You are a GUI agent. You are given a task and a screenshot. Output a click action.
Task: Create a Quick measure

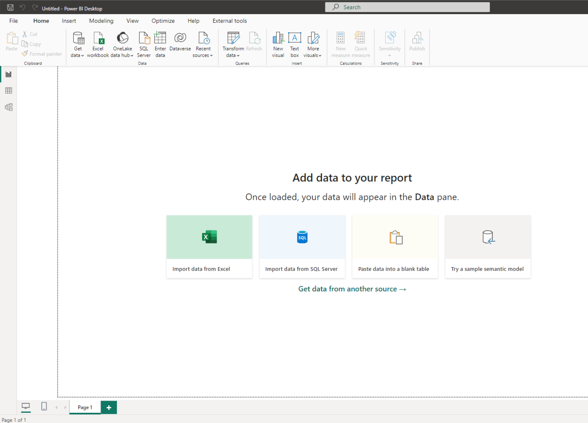[361, 44]
